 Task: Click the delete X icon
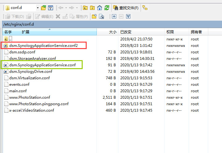tap(58, 16)
